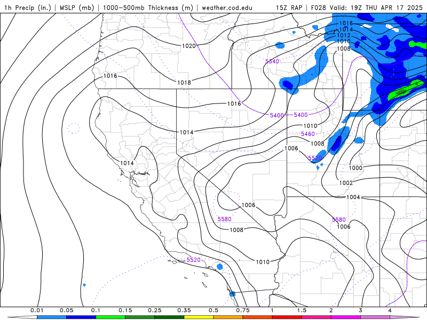Click the 1012 isobar label
This screenshot has width=427, height=320.
coord(344,35)
